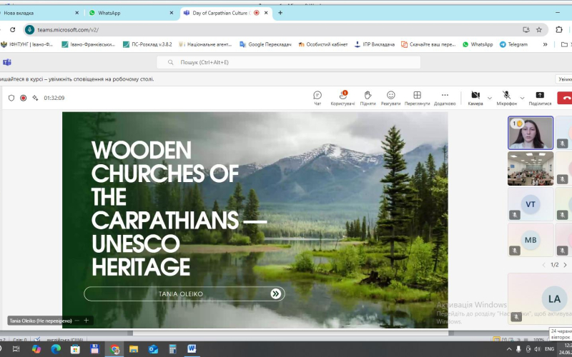Open Івано-Франківськи bookmark
Screen dimensions: 572x357
pyautogui.click(x=88, y=44)
